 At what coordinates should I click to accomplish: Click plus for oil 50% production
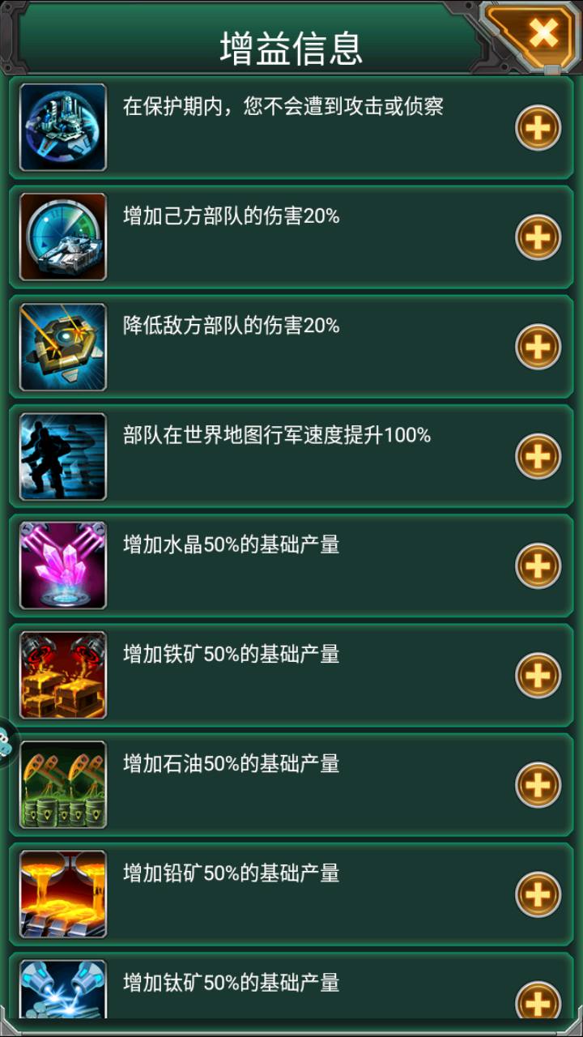[538, 784]
